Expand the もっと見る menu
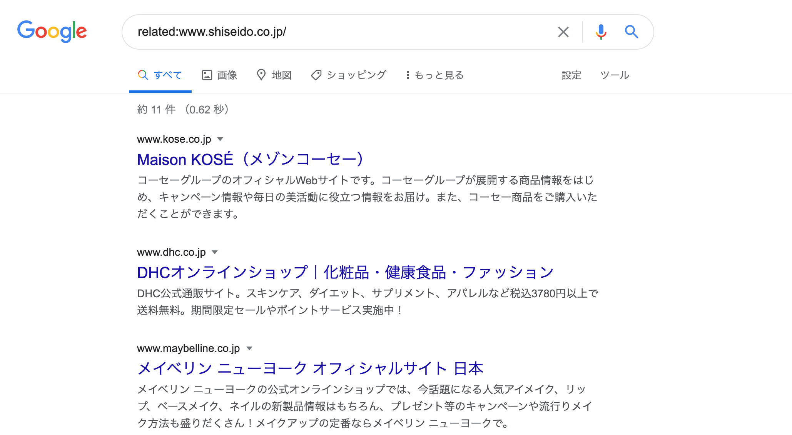Screen dimensions: 792x435 coord(435,75)
